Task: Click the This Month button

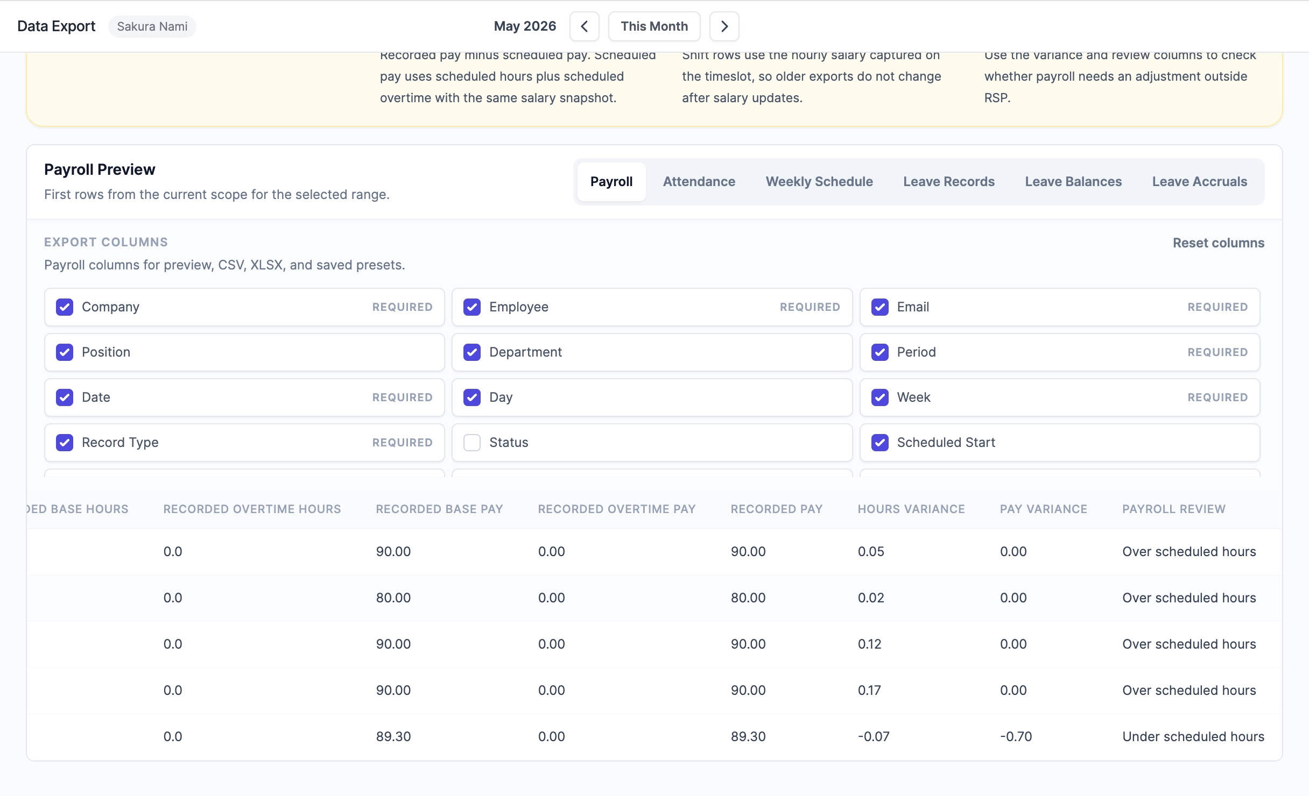Action: [654, 26]
